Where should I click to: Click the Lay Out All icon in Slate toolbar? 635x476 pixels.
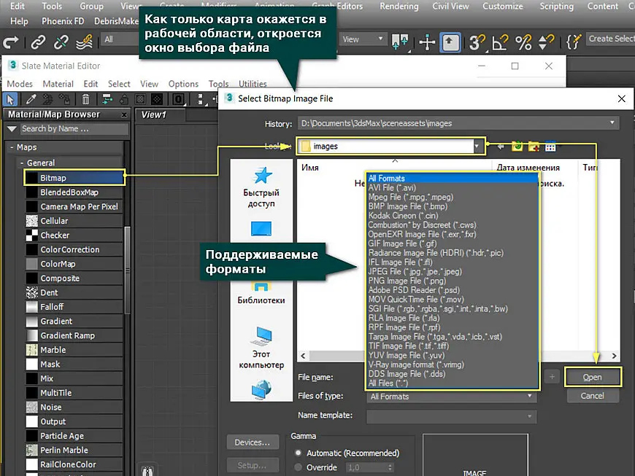[200, 98]
